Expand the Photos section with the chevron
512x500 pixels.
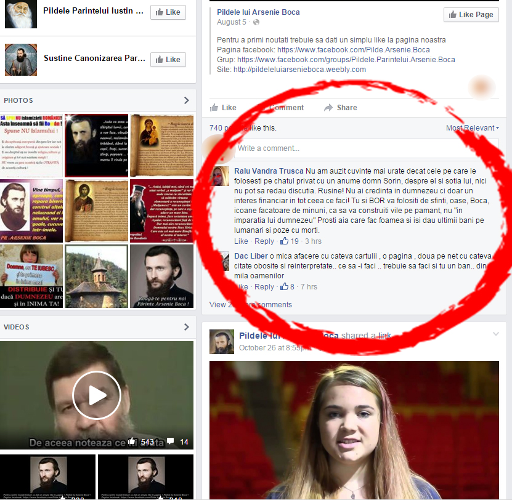click(187, 100)
